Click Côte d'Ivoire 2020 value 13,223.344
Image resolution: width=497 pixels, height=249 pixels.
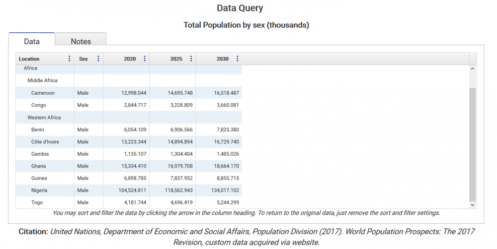(133, 142)
